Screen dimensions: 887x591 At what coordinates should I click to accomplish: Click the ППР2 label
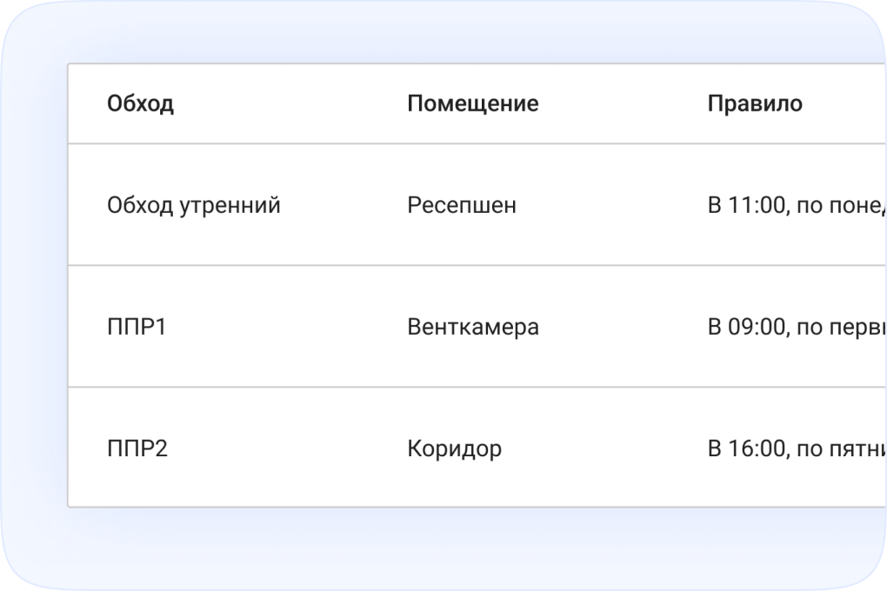[137, 448]
